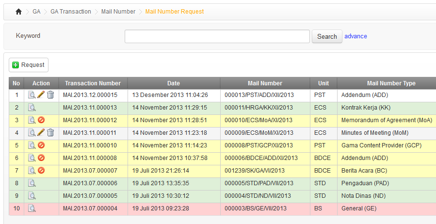Cancel red icon for MAI.2013.11.000010
This screenshot has width=436, height=224.
pos(41,145)
